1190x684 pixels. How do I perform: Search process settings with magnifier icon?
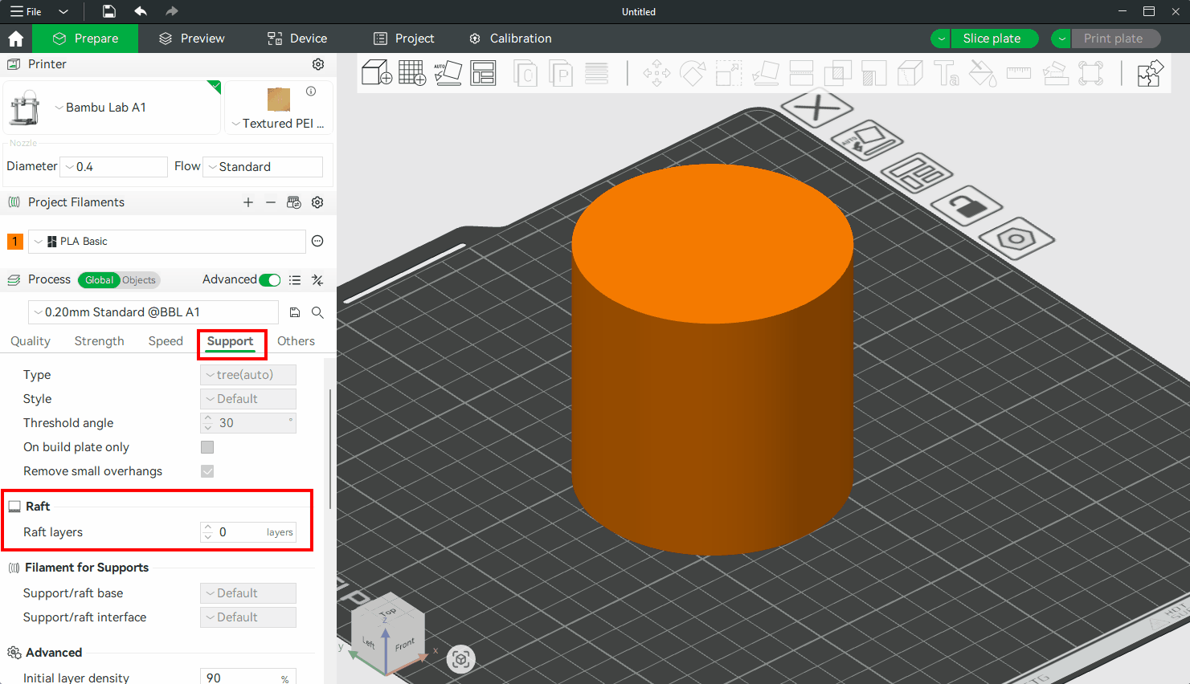point(317,312)
